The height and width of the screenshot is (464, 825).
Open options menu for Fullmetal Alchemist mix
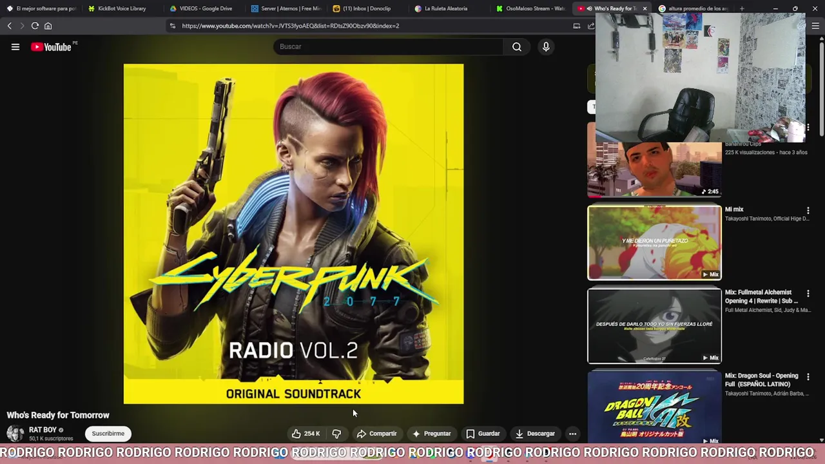tap(808, 294)
